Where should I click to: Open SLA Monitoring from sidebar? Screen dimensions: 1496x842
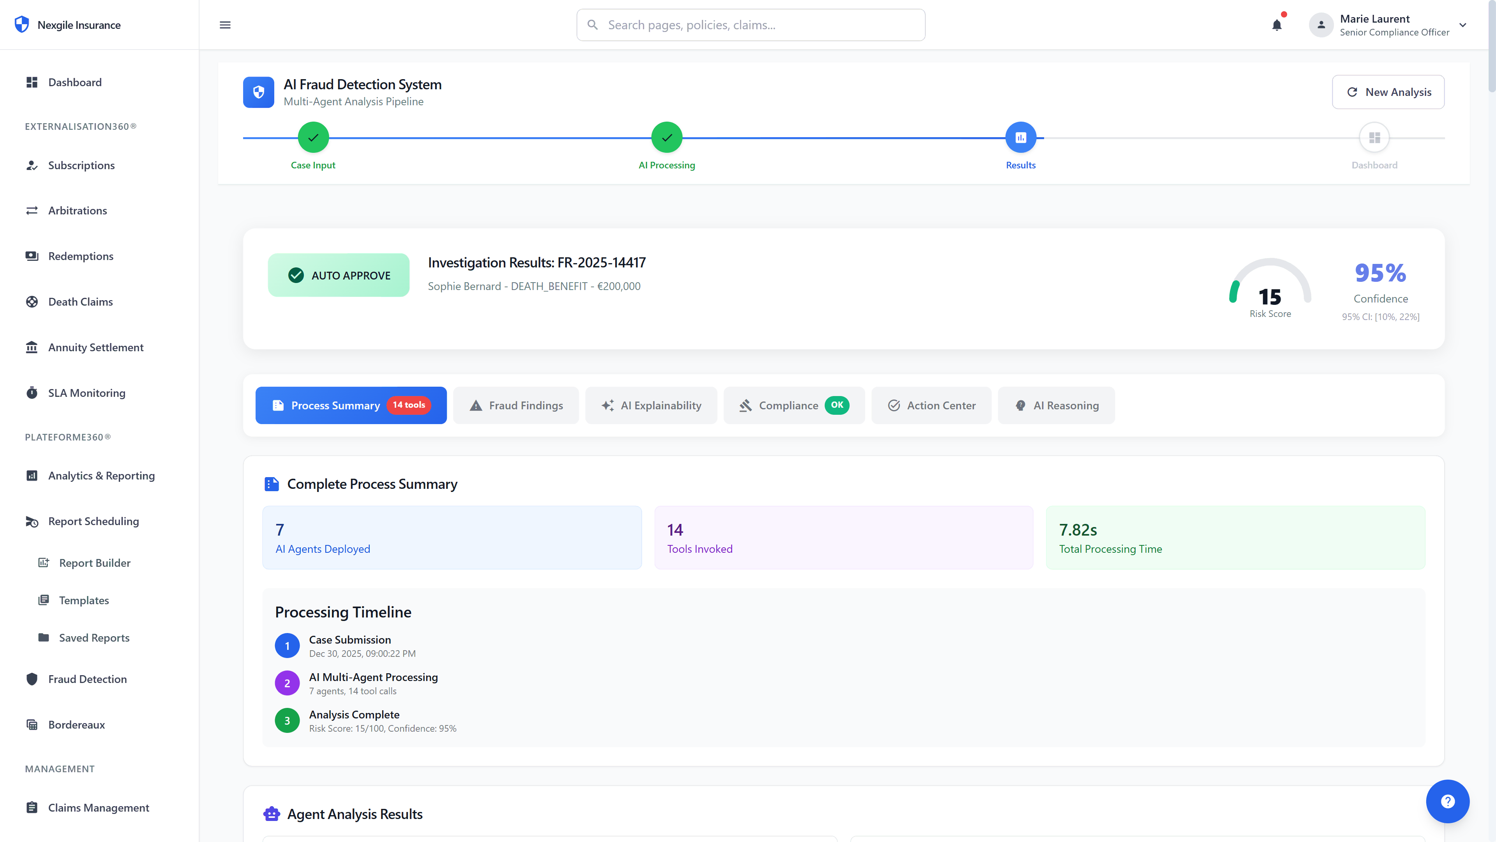(x=86, y=393)
